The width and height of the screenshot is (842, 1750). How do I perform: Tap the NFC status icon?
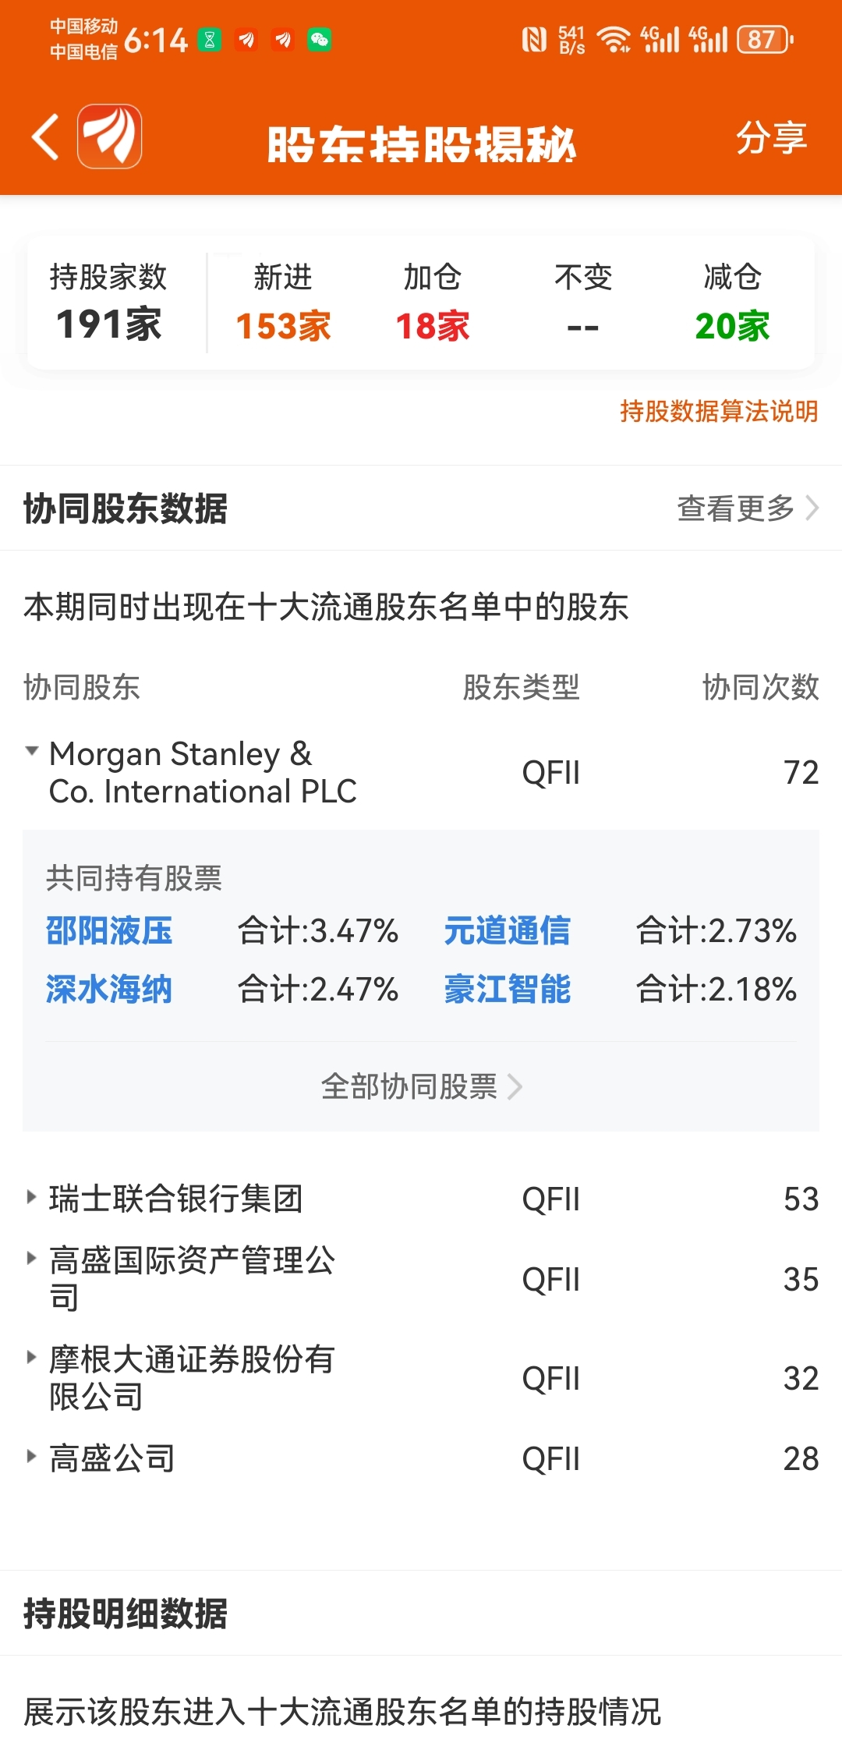tap(534, 39)
